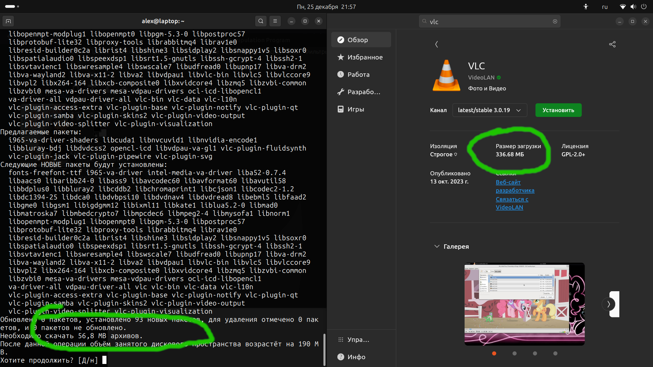Open the Упра… section
This screenshot has width=653, height=367.
click(x=361, y=339)
